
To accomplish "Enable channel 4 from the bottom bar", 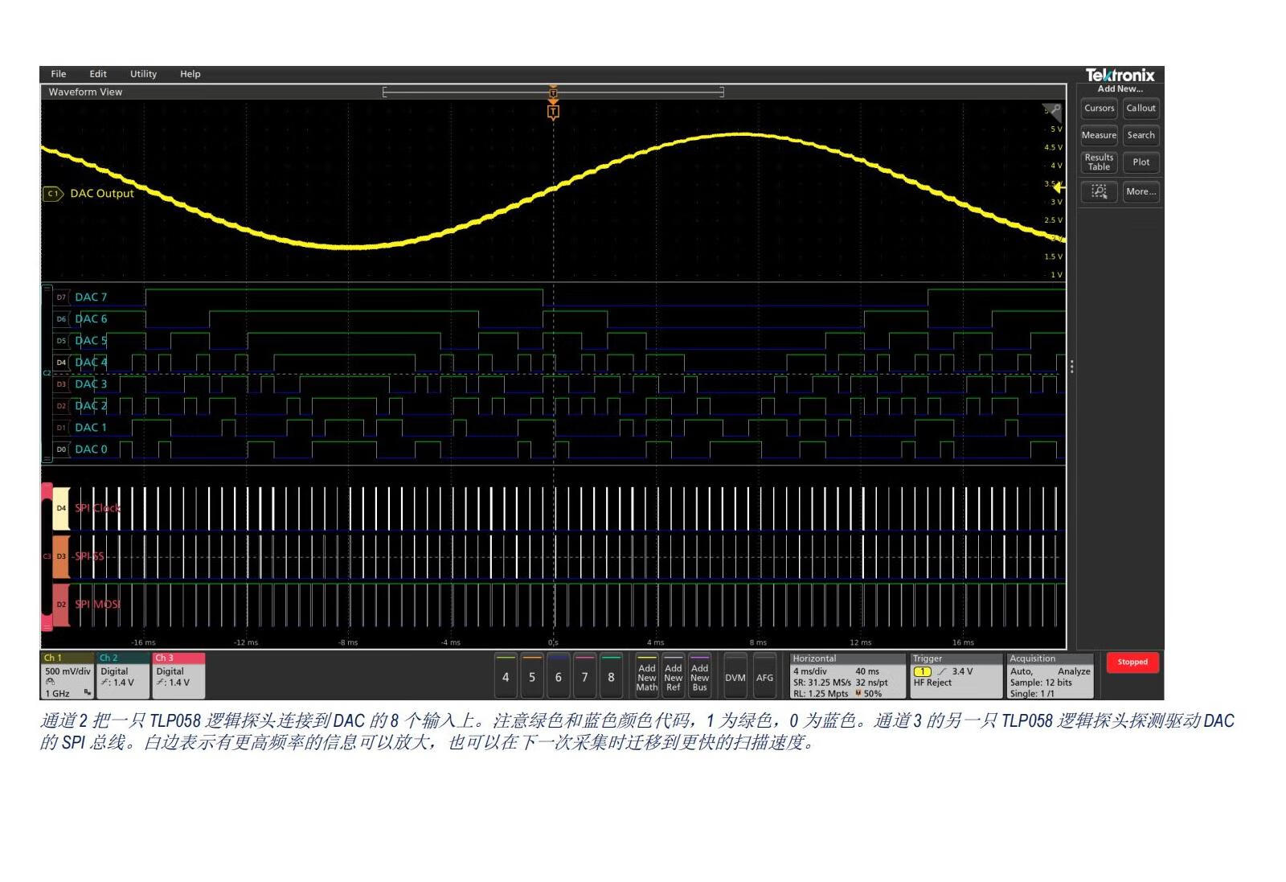I will pos(506,677).
